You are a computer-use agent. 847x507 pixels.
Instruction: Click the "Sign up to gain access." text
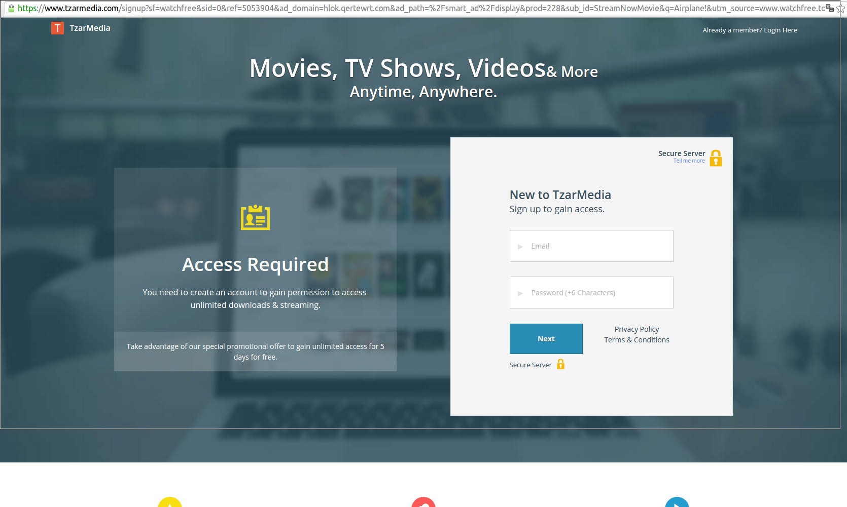557,209
